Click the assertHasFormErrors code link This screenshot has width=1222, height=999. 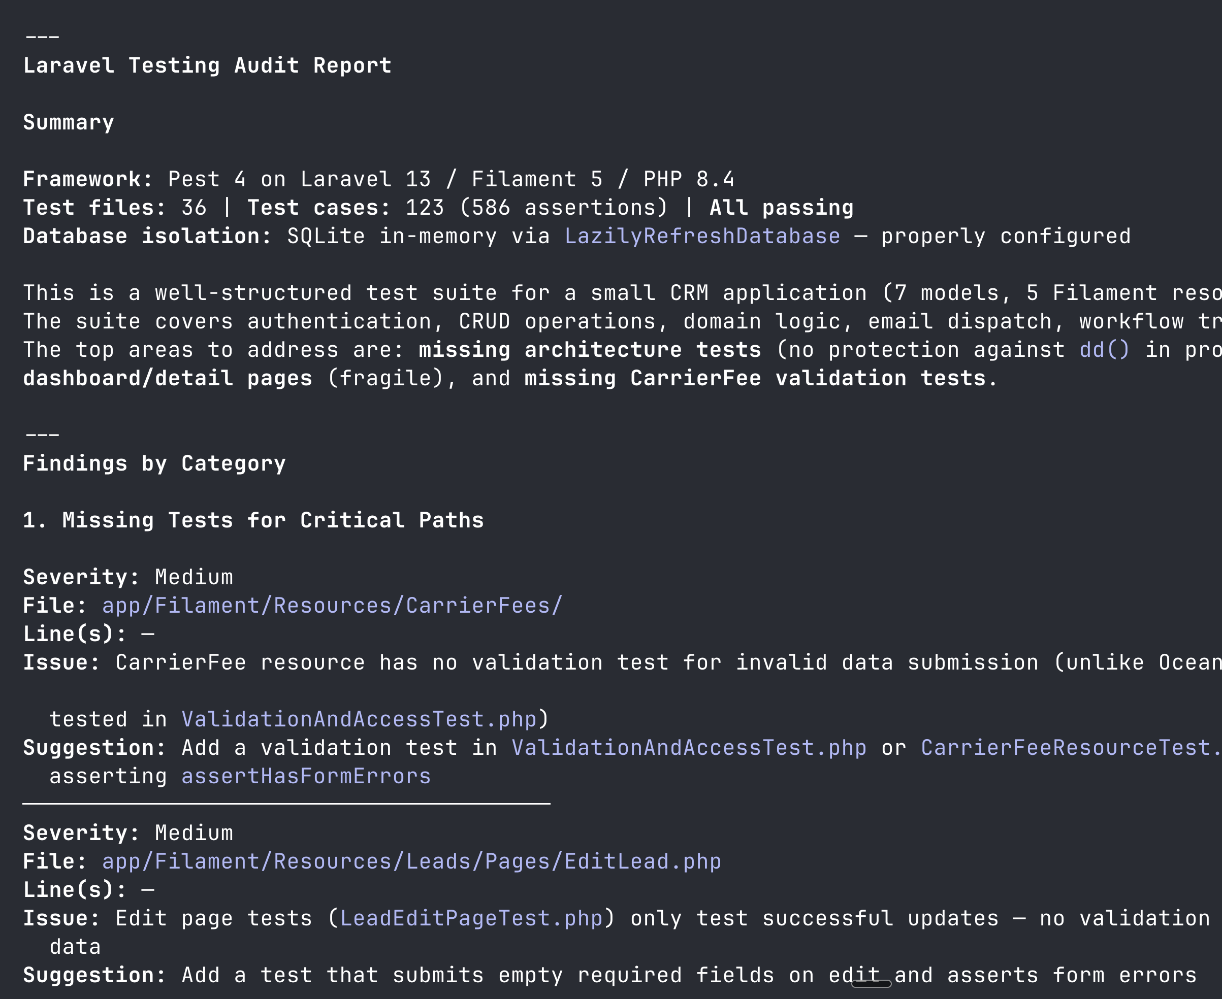[306, 776]
